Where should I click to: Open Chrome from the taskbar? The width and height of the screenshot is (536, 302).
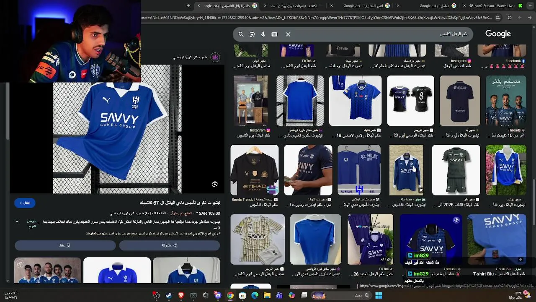(x=230, y=295)
